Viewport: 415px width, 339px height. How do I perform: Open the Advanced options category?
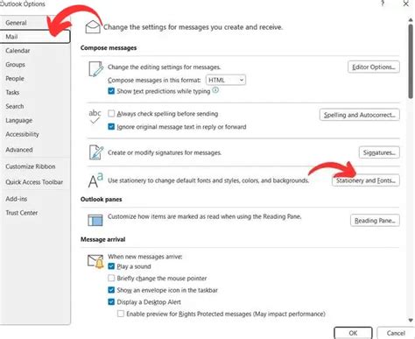(x=19, y=150)
